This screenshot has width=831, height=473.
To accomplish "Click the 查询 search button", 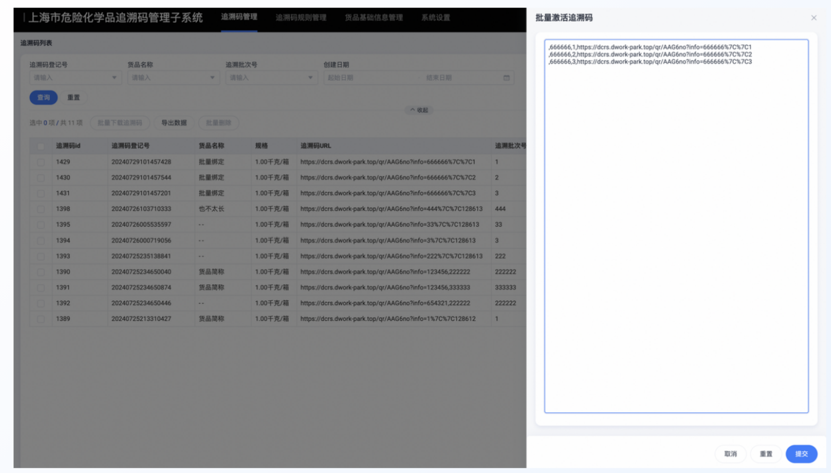I will point(43,97).
